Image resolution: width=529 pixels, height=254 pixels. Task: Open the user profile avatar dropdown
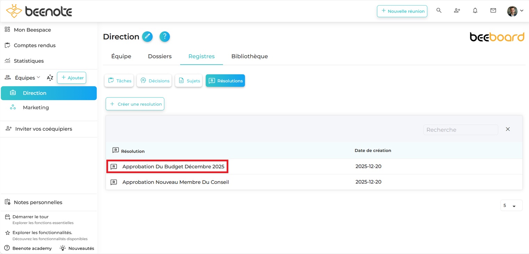coord(515,11)
